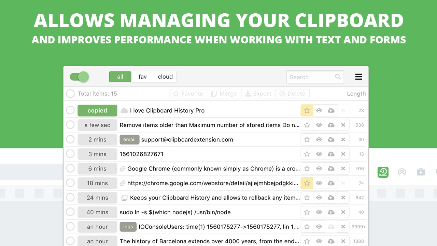Unstar the chrome.google.com webstore item
The image size is (437, 246).
click(x=307, y=183)
